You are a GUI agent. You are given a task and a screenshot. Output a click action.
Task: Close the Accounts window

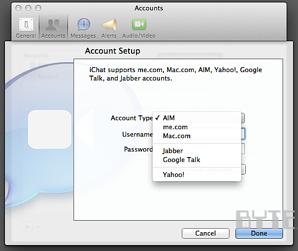tap(18, 8)
